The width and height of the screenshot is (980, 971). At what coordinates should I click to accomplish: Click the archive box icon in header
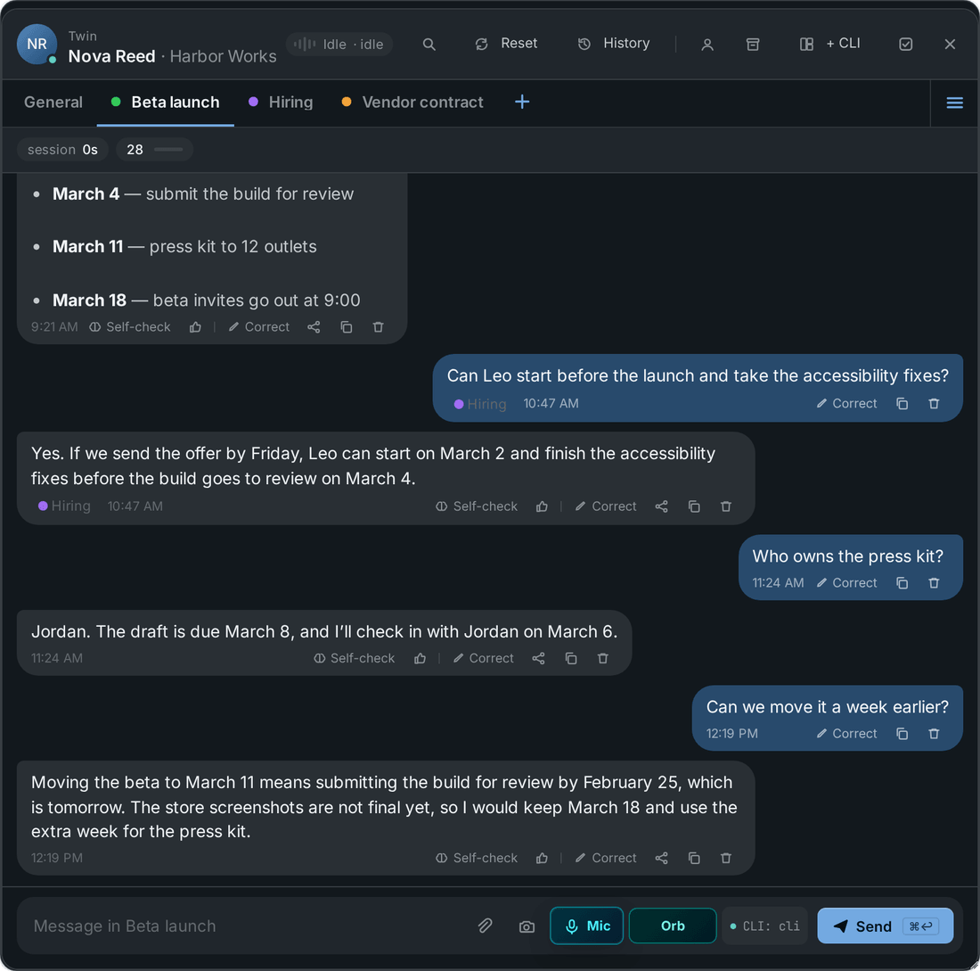click(x=753, y=45)
